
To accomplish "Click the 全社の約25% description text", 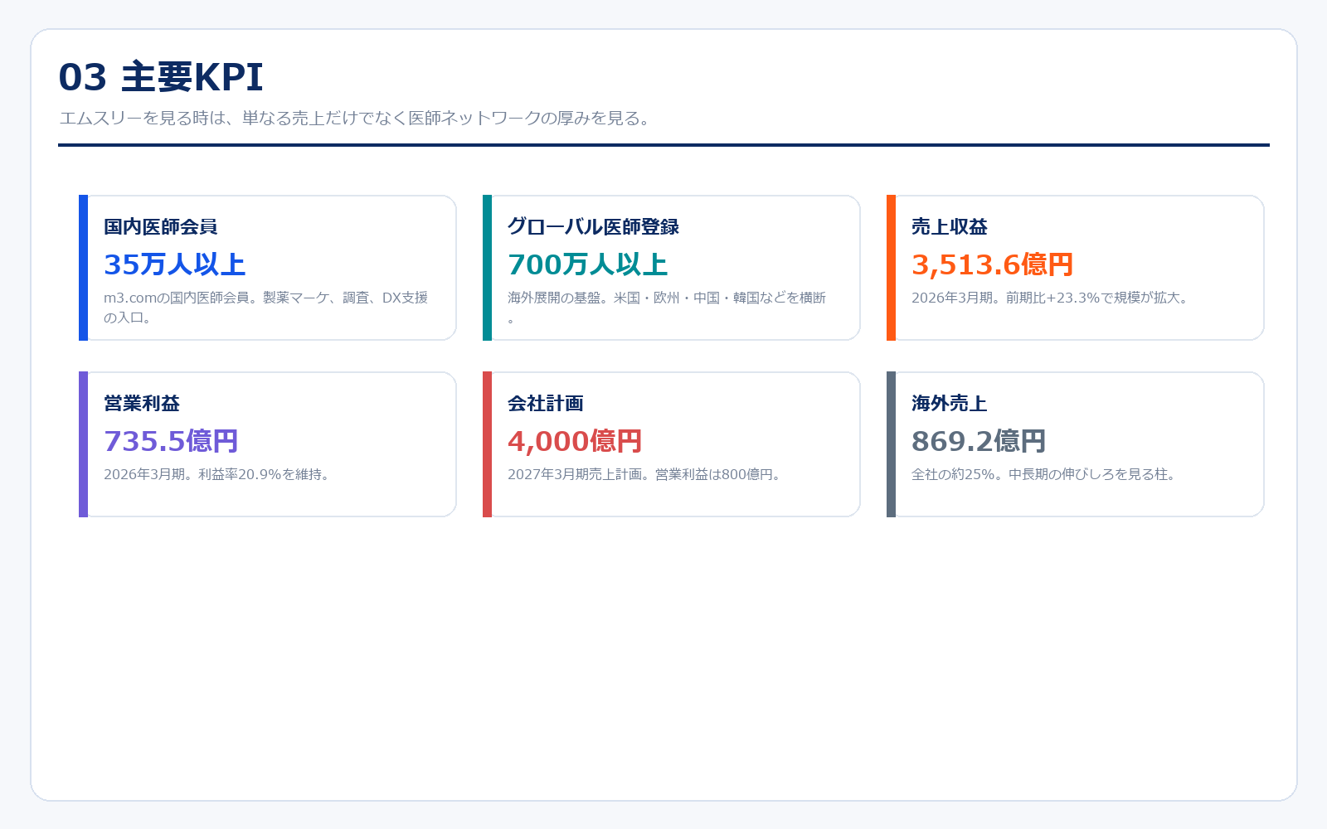I will [x=1045, y=474].
